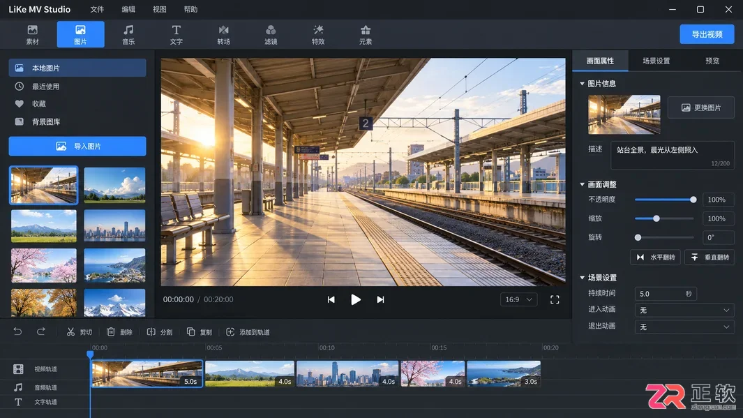Play the video preview
This screenshot has height=418, width=743.
click(355, 299)
